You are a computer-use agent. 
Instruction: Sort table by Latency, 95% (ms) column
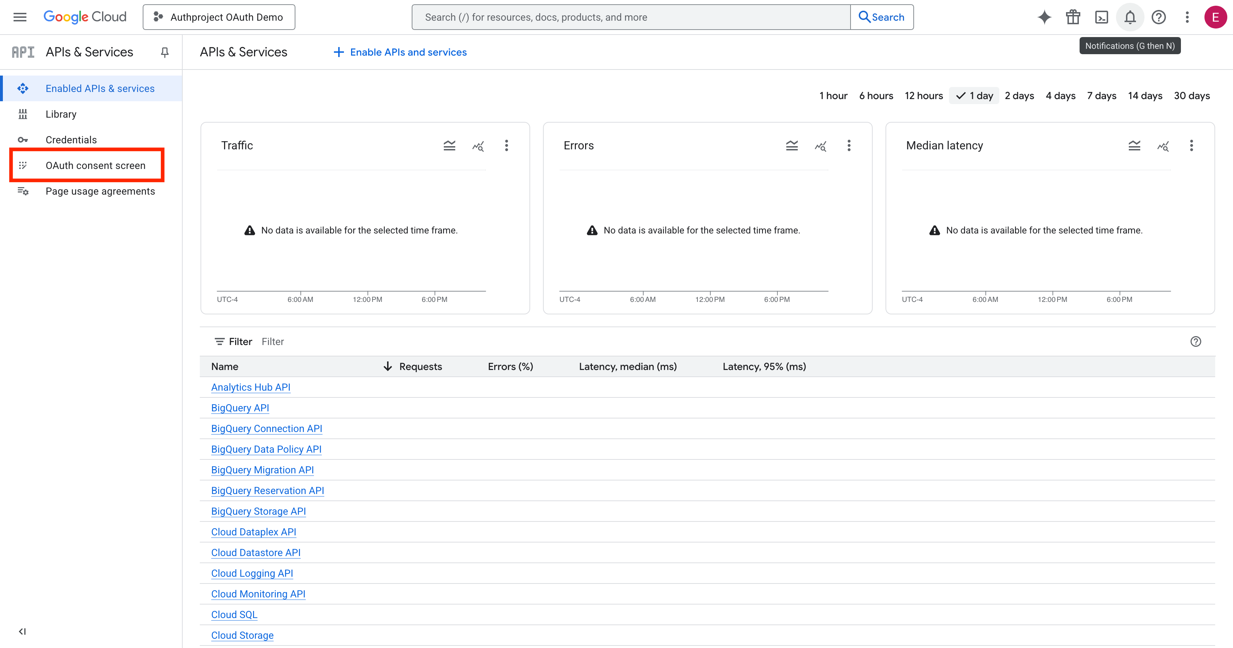tap(764, 366)
